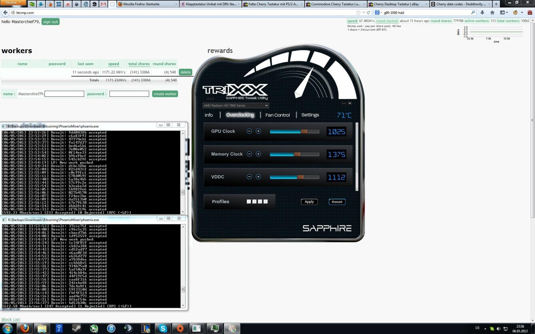This screenshot has height=334, width=535.
Task: Switch to Cherry Desktop Tastatur eBay tab
Action: (x=398, y=4)
